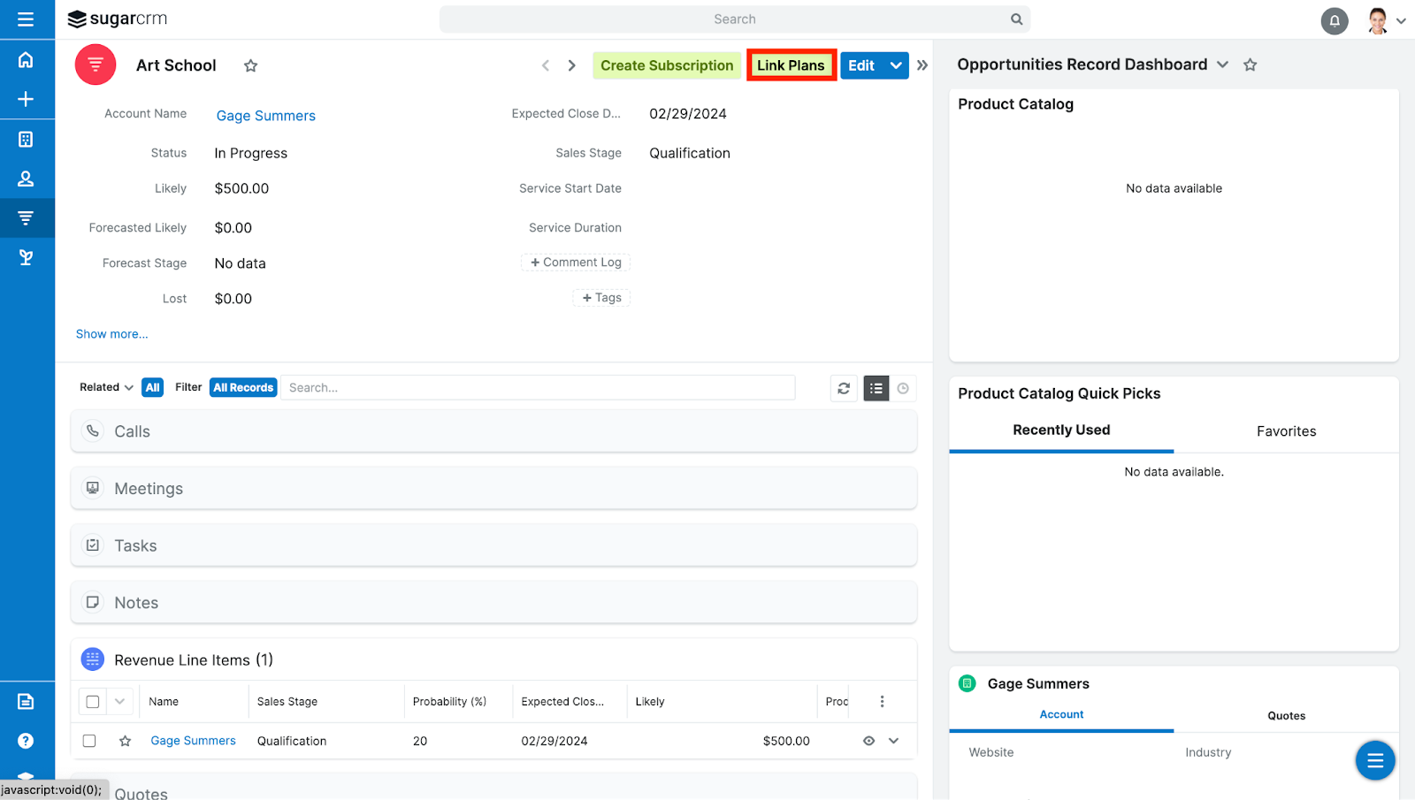Image resolution: width=1415 pixels, height=800 pixels.
Task: Open the Home module house icon
Action: (26, 59)
